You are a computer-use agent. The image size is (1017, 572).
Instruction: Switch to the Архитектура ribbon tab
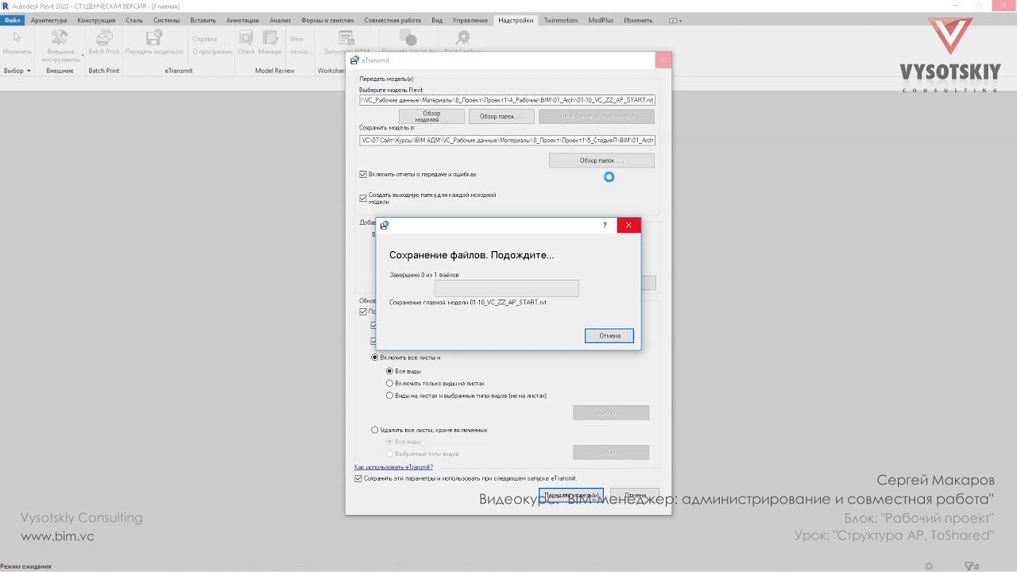[48, 20]
